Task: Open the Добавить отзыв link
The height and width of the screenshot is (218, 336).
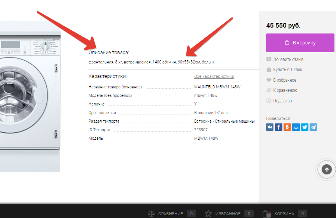Action: click(x=288, y=60)
